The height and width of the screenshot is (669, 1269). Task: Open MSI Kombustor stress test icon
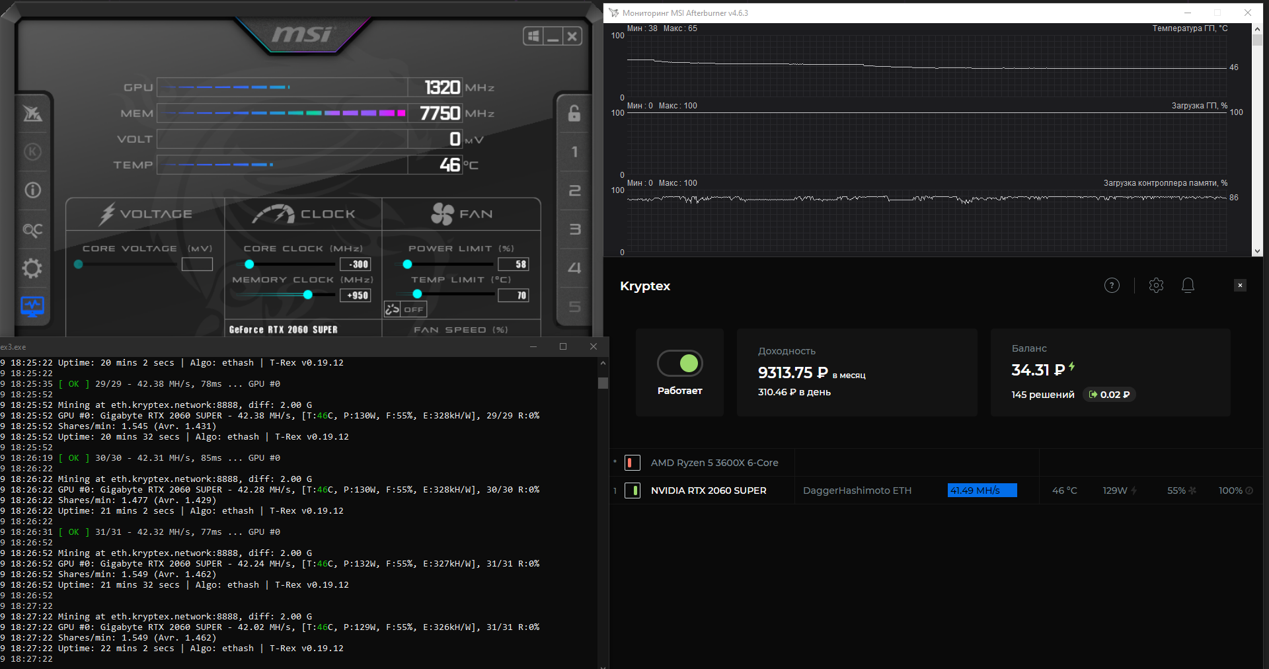pyautogui.click(x=32, y=152)
